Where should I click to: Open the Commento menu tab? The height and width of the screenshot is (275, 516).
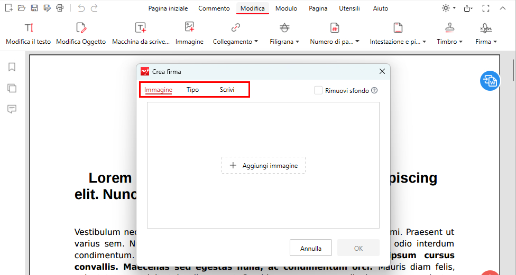point(214,8)
